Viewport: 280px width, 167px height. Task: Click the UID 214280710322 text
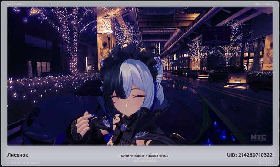250,155
